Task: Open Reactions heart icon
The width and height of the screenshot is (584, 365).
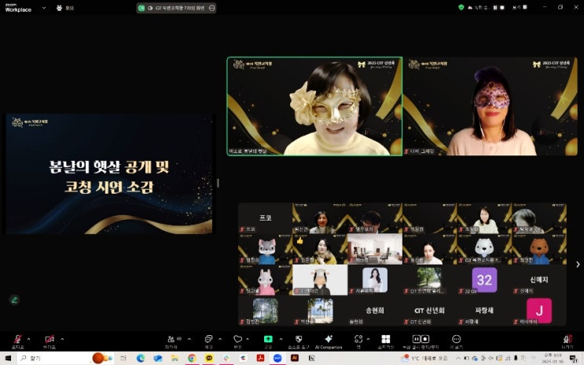Action: (237, 339)
